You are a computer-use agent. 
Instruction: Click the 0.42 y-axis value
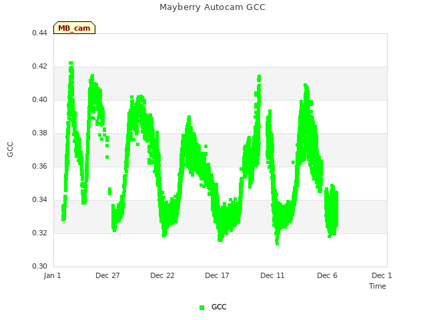[x=39, y=67]
